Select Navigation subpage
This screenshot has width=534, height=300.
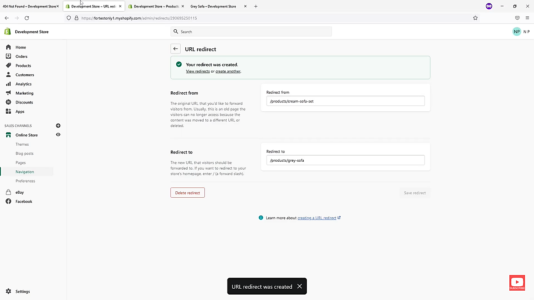[25, 172]
